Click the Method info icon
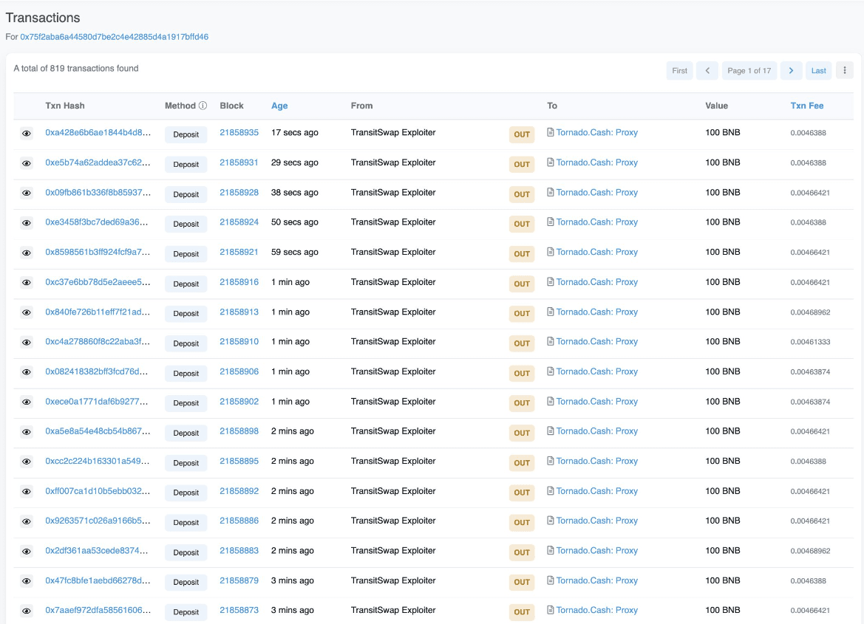Viewport: 864px width, 624px height. coord(203,106)
